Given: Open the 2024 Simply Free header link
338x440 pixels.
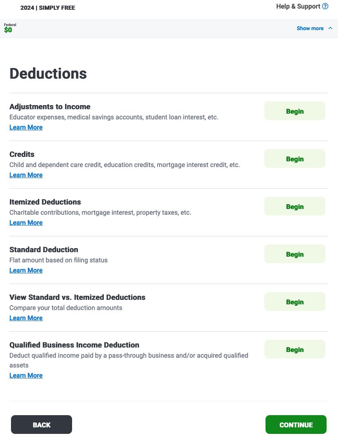Looking at the screenshot, I should tap(48, 8).
